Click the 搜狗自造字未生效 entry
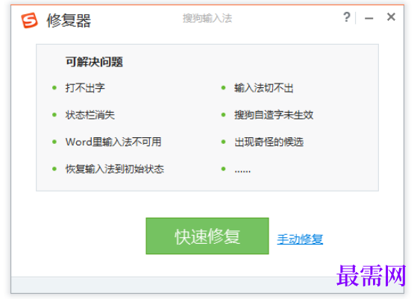Viewport: 420px width, 299px height. (274, 115)
